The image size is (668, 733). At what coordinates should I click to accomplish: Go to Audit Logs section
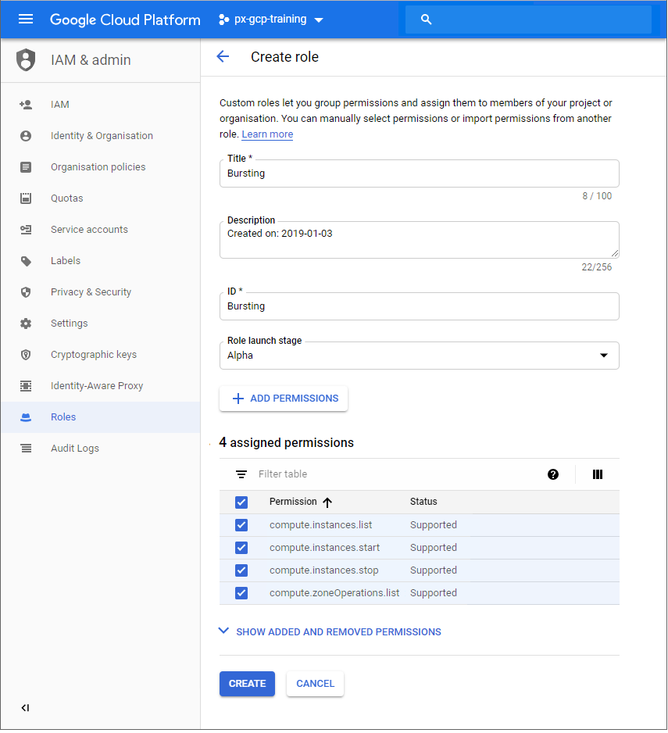coord(75,449)
